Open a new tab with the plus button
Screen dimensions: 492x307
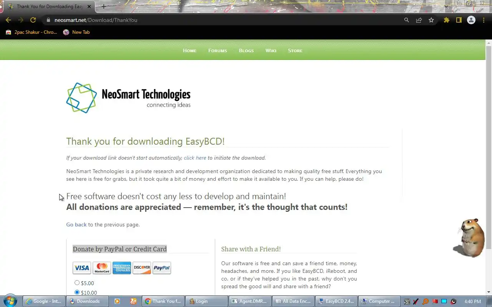click(104, 7)
